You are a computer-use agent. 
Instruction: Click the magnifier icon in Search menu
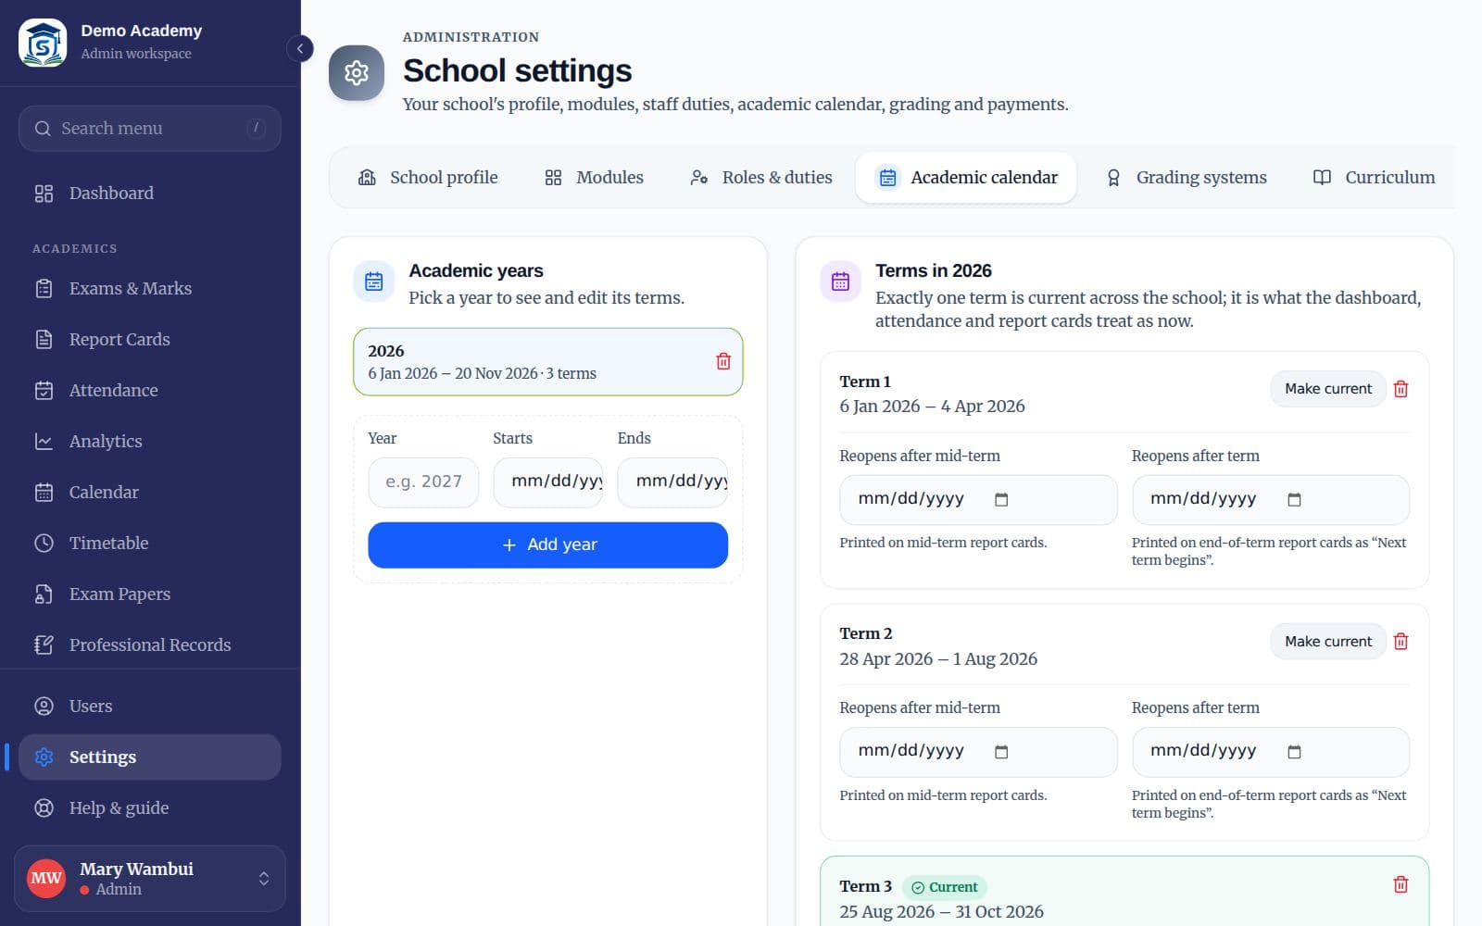[43, 129]
